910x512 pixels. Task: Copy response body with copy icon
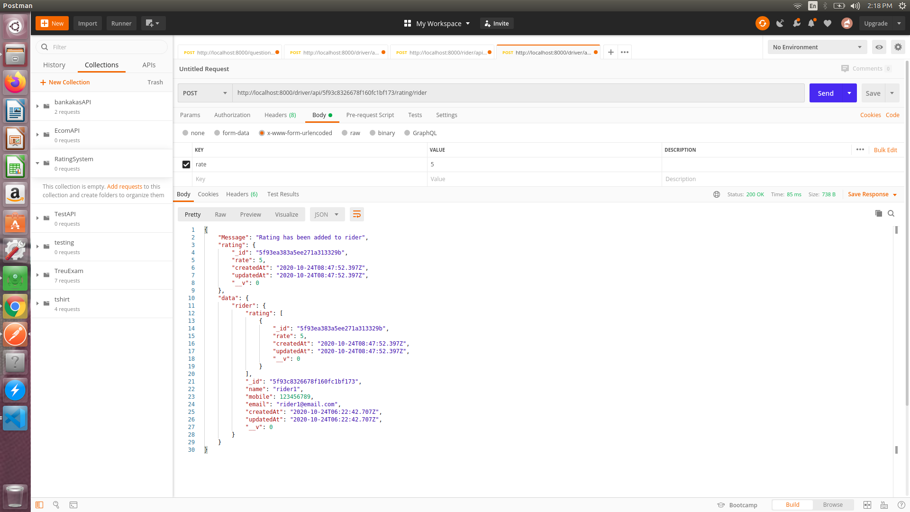pyautogui.click(x=878, y=213)
